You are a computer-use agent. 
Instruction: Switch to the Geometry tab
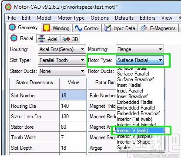[x=23, y=27]
